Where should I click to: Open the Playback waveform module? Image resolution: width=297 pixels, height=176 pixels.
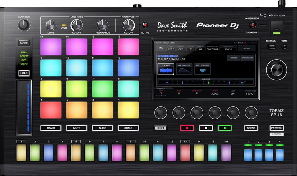165,69
